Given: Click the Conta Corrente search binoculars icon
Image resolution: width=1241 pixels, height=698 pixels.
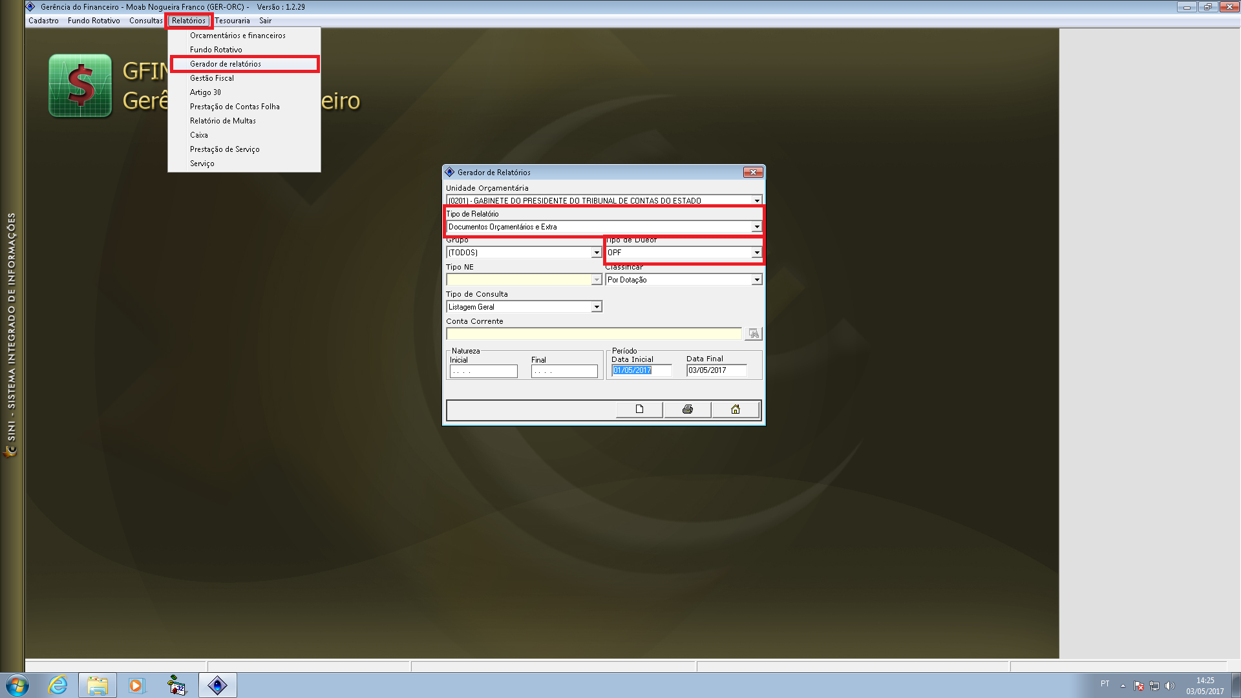Looking at the screenshot, I should 754,333.
